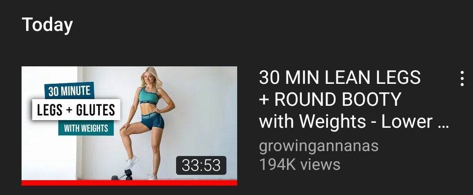Viewport: 473px width, 195px height.
Task: Click the Today section heading
Action: (47, 25)
